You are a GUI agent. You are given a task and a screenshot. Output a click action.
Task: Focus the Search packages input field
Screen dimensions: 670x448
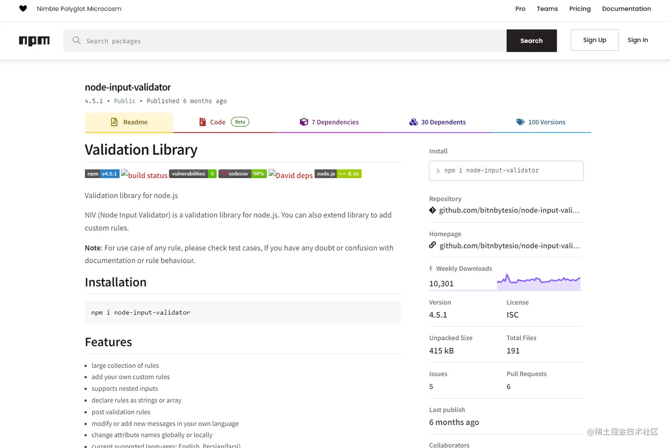tap(285, 41)
